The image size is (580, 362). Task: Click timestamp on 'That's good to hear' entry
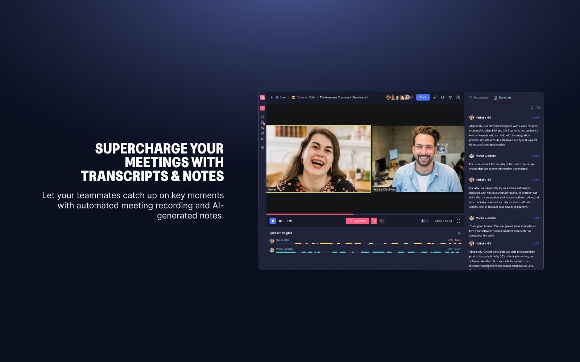click(x=535, y=218)
